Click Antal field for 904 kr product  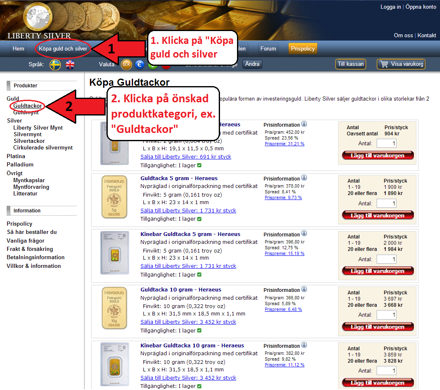387,143
